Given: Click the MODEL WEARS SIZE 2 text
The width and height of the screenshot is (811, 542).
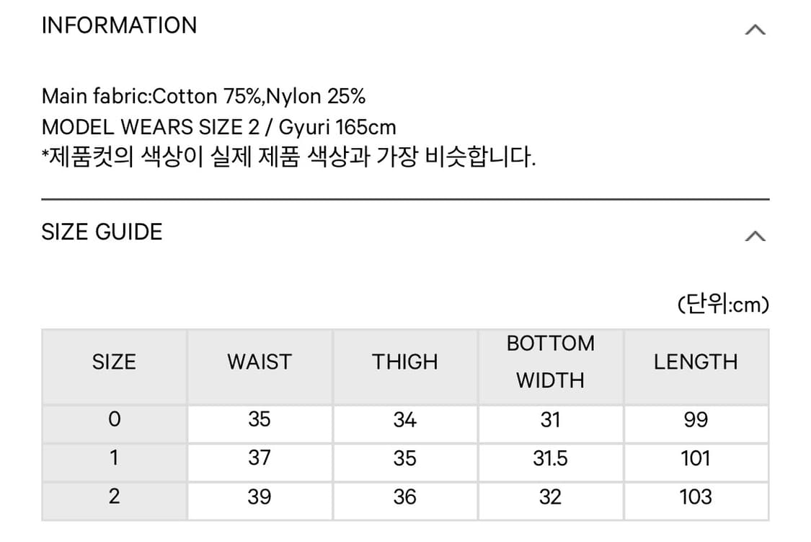Looking at the screenshot, I should (x=219, y=126).
